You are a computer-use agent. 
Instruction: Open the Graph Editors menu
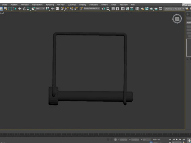click(37, 5)
